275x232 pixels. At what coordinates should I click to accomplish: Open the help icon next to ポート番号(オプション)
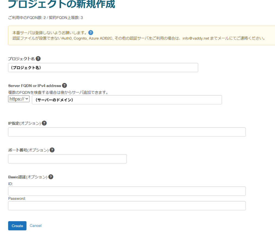52,150
